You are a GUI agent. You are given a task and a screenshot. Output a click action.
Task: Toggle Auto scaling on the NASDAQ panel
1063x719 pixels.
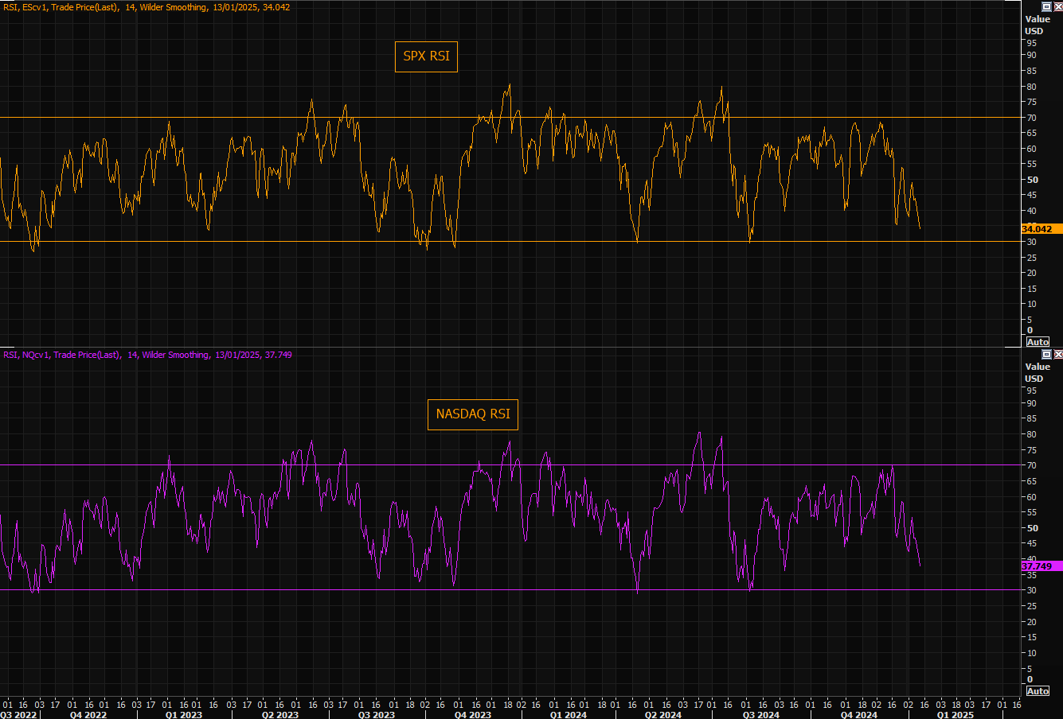[x=1038, y=691]
